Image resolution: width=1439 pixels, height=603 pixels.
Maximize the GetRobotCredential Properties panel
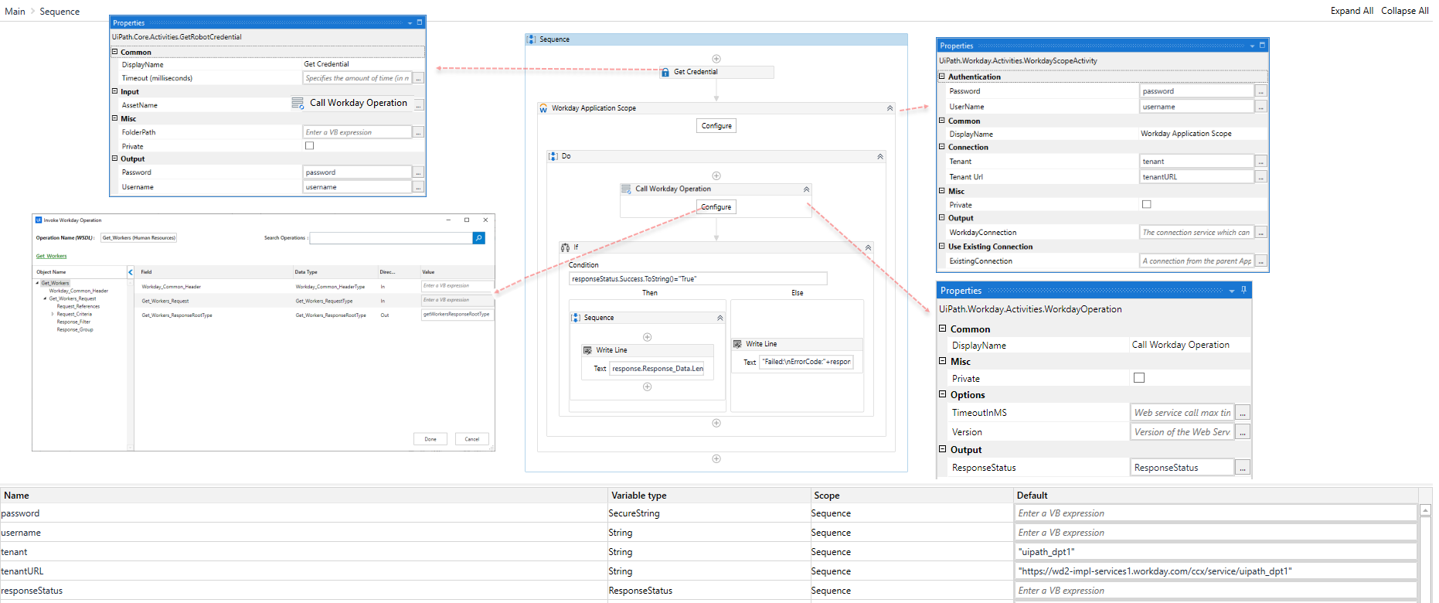[x=420, y=22]
